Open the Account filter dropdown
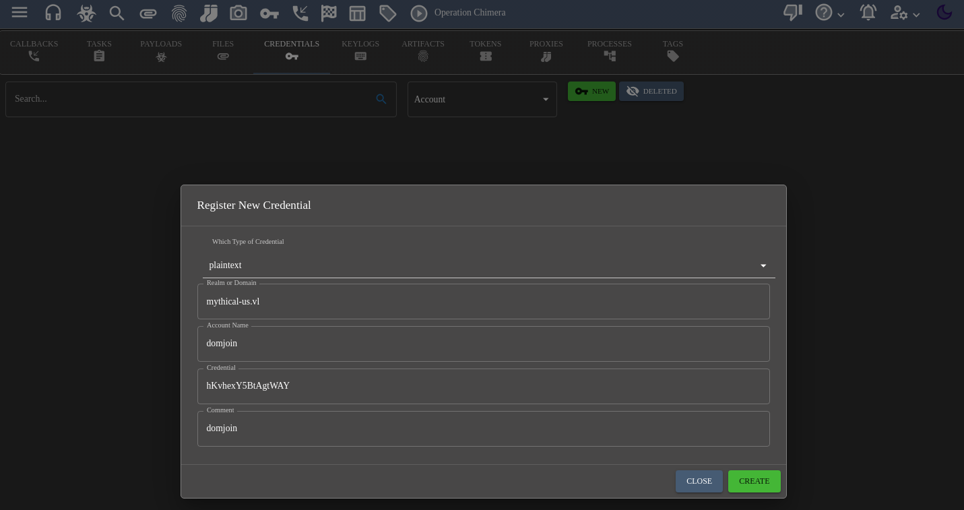964x510 pixels. point(482,99)
